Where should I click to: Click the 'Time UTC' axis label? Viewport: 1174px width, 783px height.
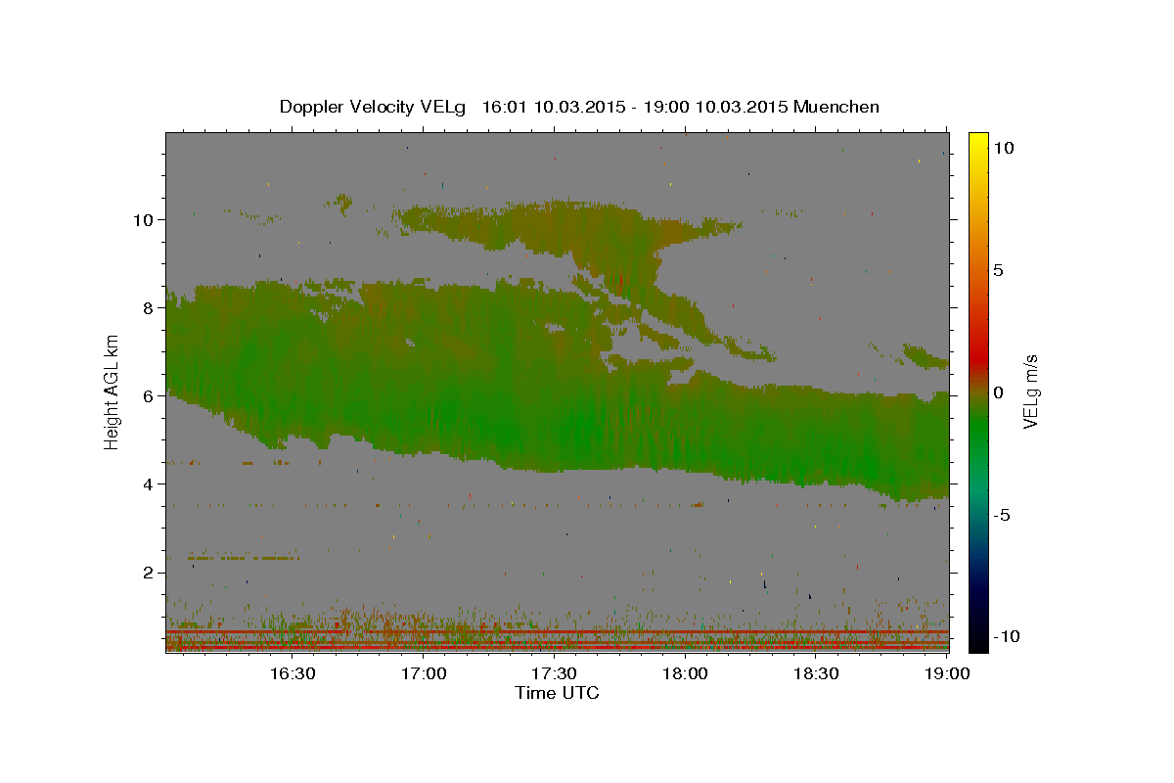pos(557,693)
